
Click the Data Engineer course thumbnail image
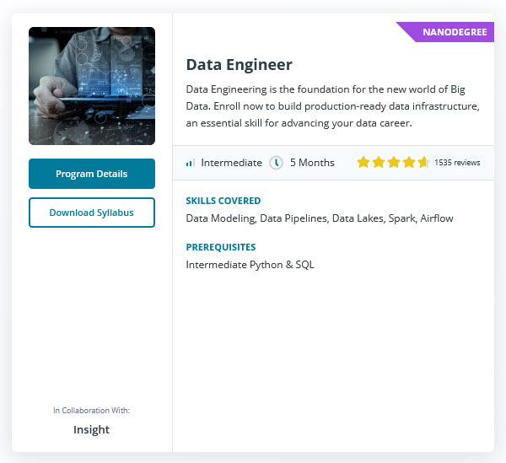92,86
